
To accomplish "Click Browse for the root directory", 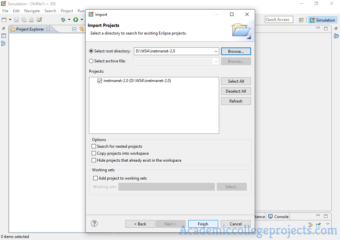I will click(x=236, y=51).
